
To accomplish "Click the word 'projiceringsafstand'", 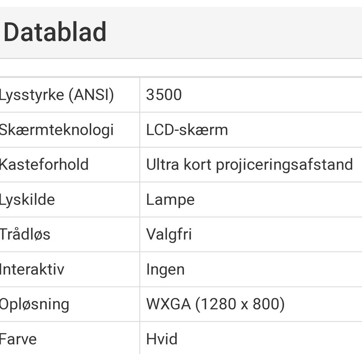I will [284, 165].
